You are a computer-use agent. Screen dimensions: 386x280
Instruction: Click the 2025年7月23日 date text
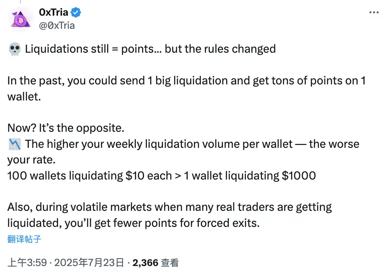[x=89, y=262]
